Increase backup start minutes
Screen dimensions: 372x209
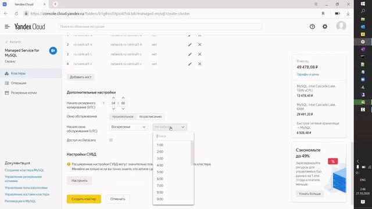point(123,98)
